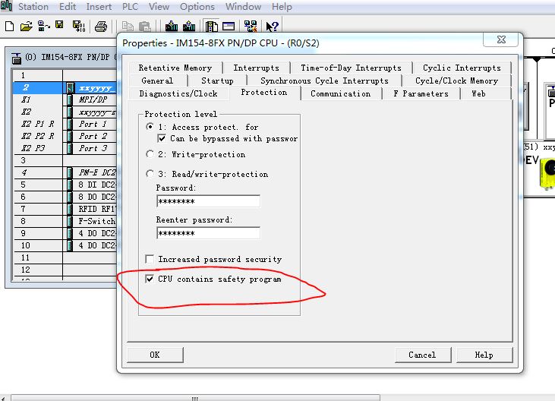Click the OK button
Screen dimensions: 555x401
click(155, 355)
